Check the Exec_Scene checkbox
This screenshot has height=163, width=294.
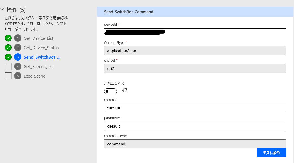pos(8,76)
